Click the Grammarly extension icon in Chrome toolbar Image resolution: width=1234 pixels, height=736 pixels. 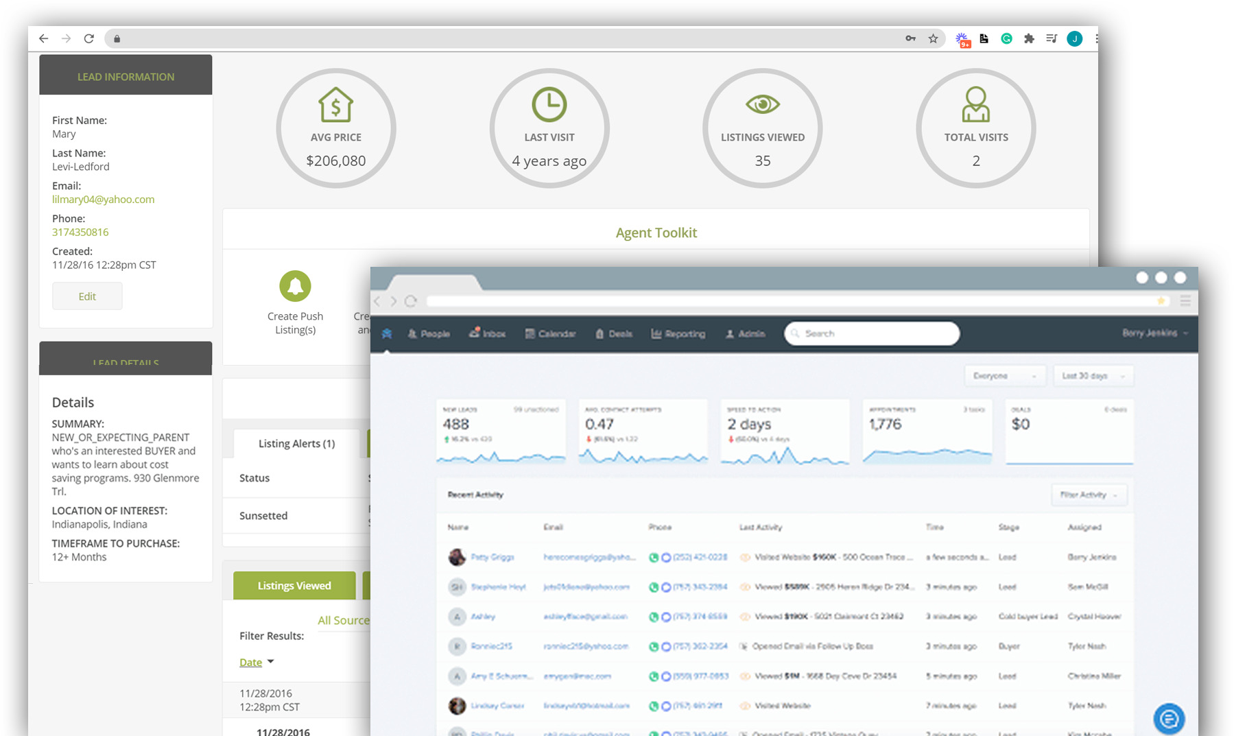pyautogui.click(x=1006, y=38)
